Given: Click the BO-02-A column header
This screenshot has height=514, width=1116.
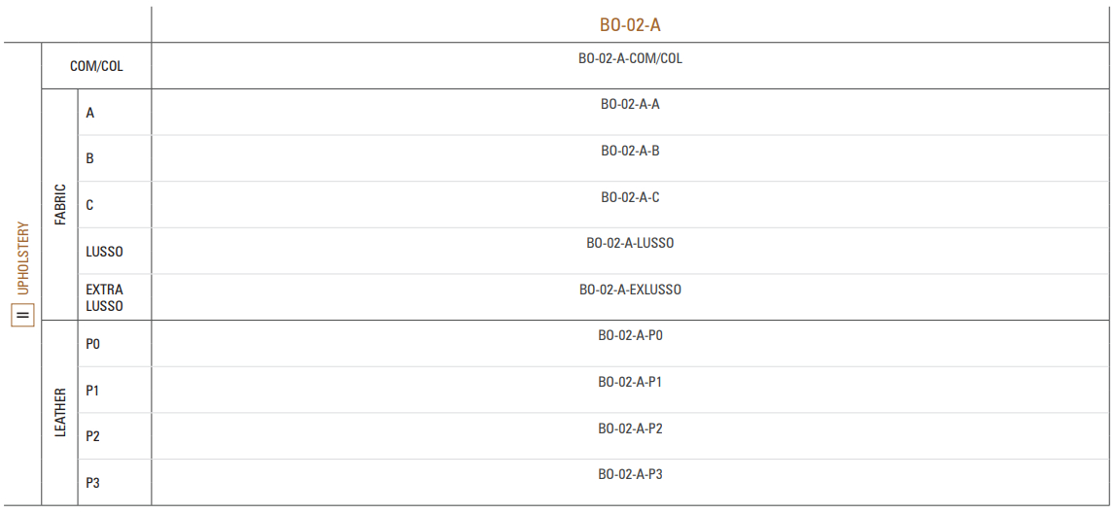Looking at the screenshot, I should 630,25.
